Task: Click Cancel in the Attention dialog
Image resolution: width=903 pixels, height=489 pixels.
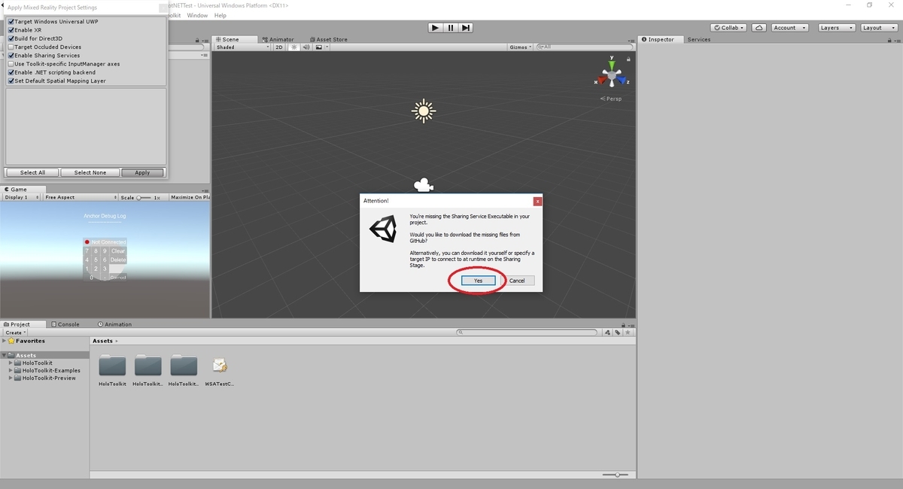Action: coord(517,281)
